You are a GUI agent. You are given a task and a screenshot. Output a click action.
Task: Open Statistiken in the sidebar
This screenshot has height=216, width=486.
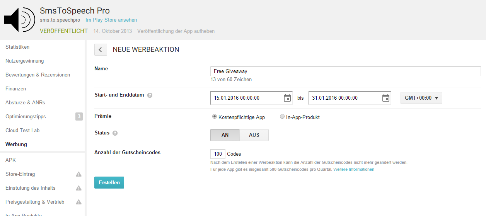pyautogui.click(x=17, y=47)
